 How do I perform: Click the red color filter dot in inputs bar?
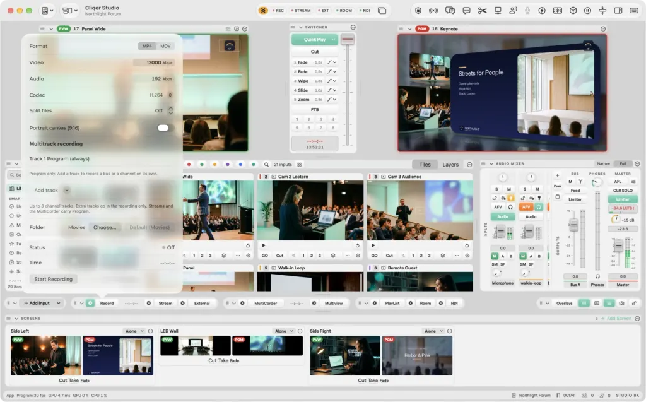click(x=189, y=165)
